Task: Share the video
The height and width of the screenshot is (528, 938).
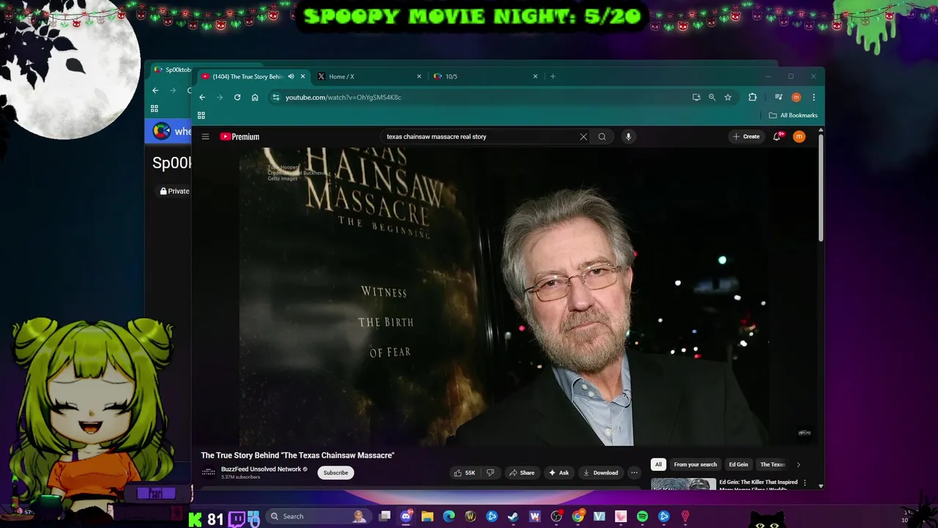Action: 522,473
